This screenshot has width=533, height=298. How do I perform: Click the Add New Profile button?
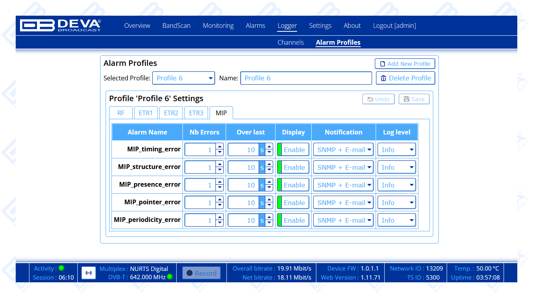pos(405,64)
